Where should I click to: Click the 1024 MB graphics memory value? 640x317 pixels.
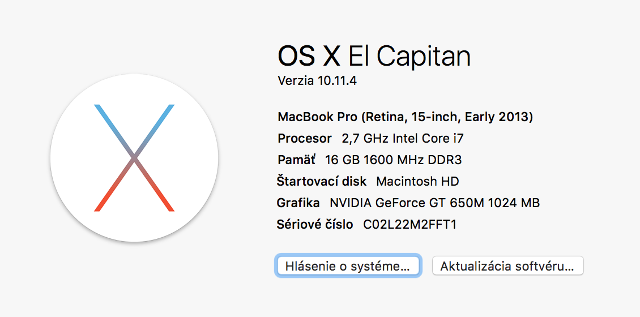point(514,203)
